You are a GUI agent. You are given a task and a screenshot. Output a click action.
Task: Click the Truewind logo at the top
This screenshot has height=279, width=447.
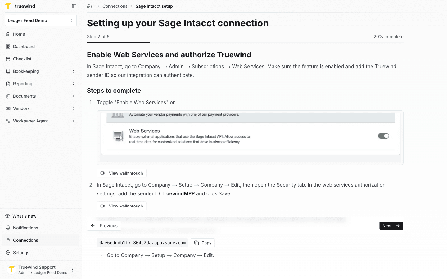click(x=8, y=6)
